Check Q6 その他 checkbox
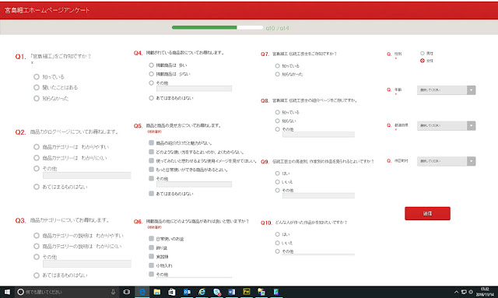The width and height of the screenshot is (498, 298). (x=152, y=274)
